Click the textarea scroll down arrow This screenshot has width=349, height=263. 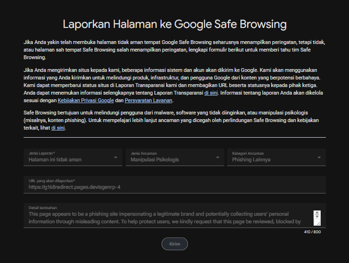(317, 217)
